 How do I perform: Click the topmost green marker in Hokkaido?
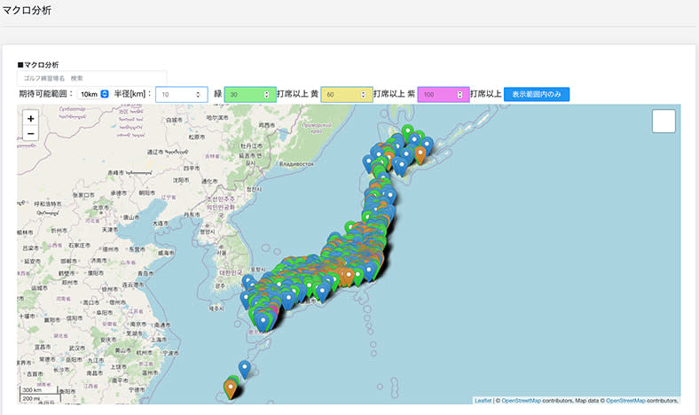[x=407, y=132]
